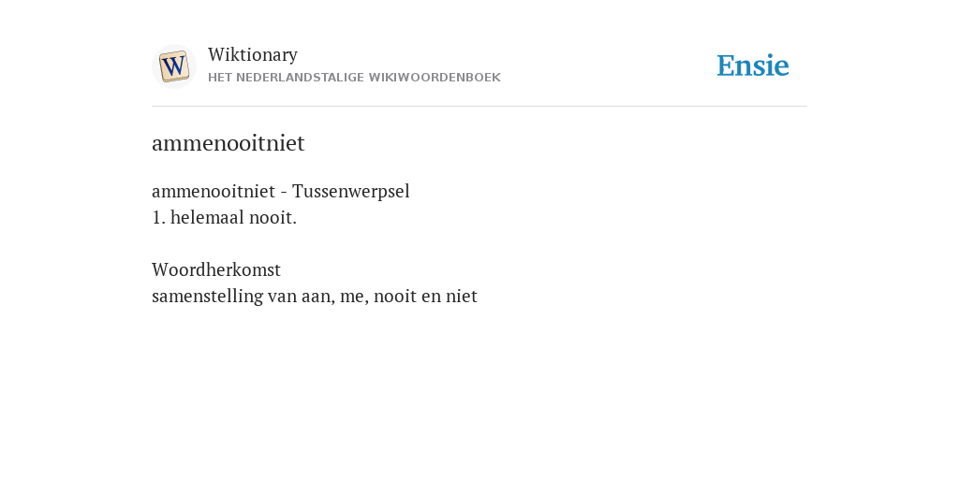Select the subtitle Het Nederlandstalige Wikiwoordenboek
This screenshot has width=959, height=479.
(x=354, y=78)
